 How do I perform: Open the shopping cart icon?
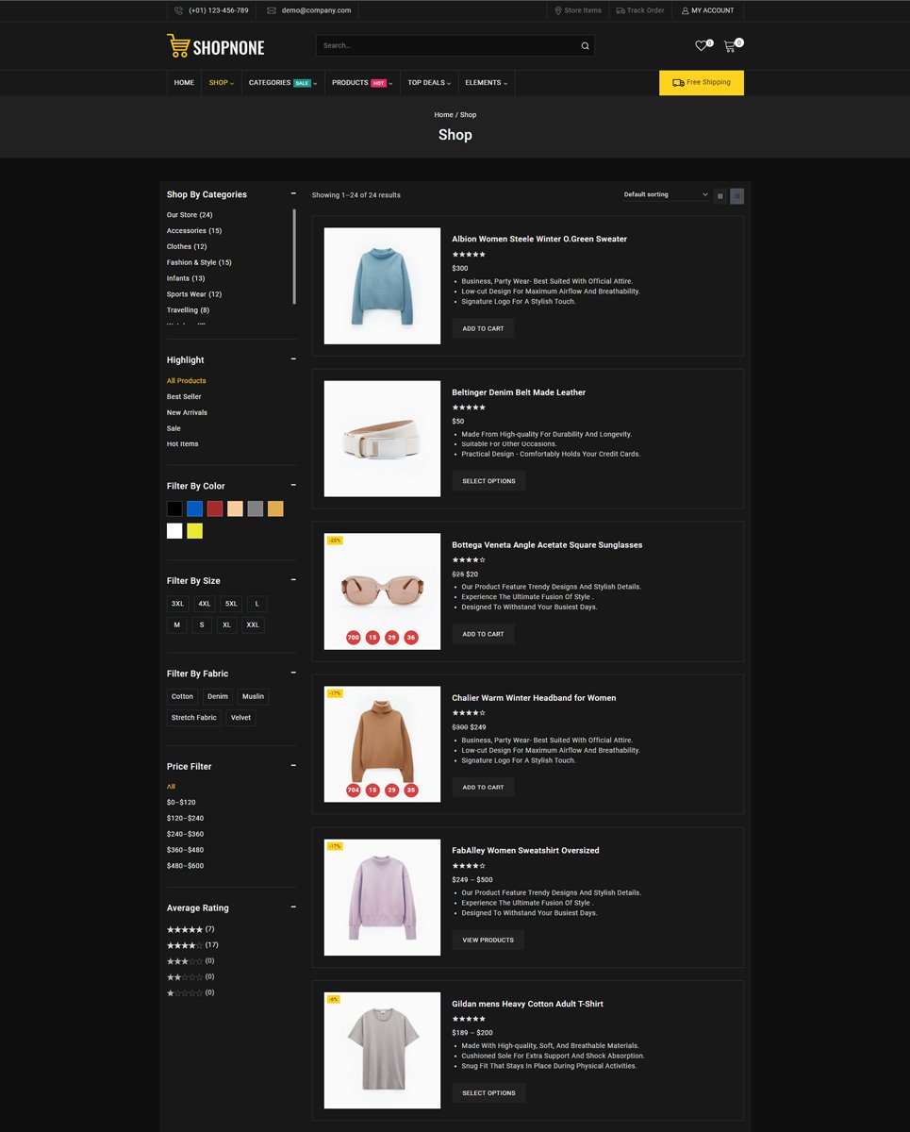tap(729, 46)
